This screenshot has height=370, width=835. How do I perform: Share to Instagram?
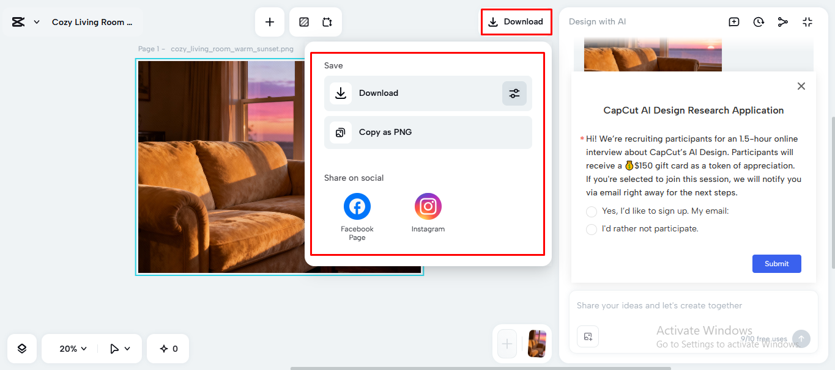428,212
